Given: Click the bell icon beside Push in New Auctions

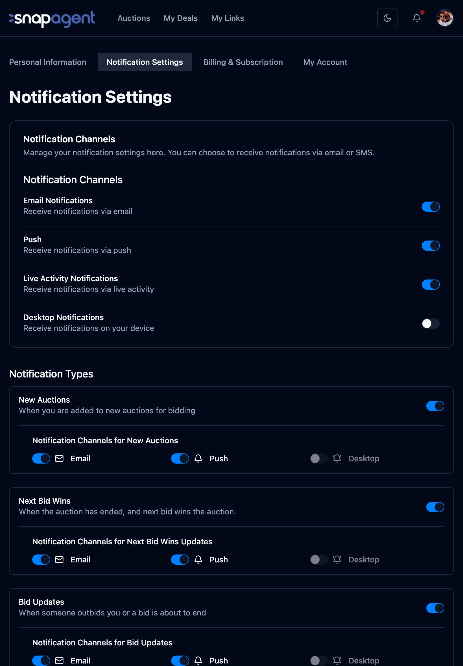Looking at the screenshot, I should point(198,458).
